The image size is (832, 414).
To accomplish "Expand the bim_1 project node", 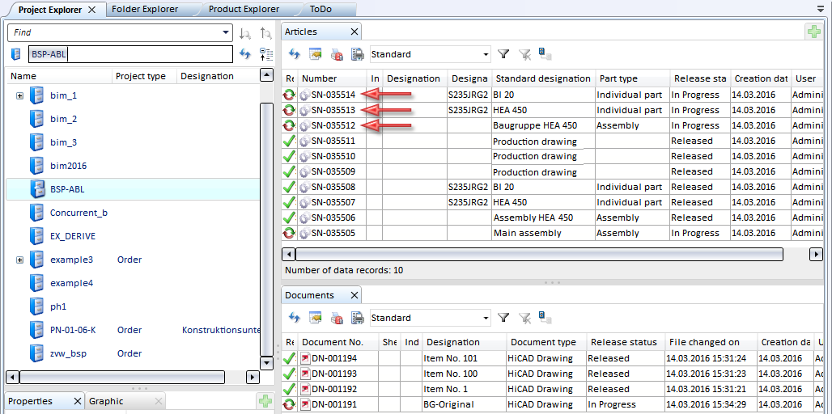I will click(x=19, y=96).
